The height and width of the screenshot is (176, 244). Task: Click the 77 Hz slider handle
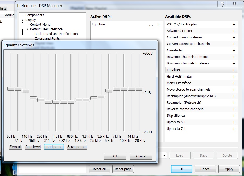[x=18, y=89]
